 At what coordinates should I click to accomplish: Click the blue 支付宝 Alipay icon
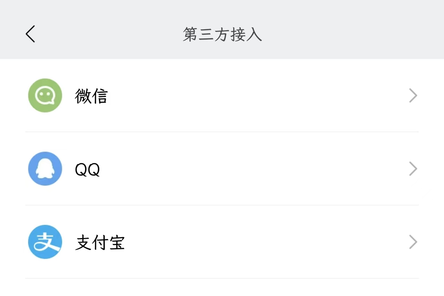45,242
